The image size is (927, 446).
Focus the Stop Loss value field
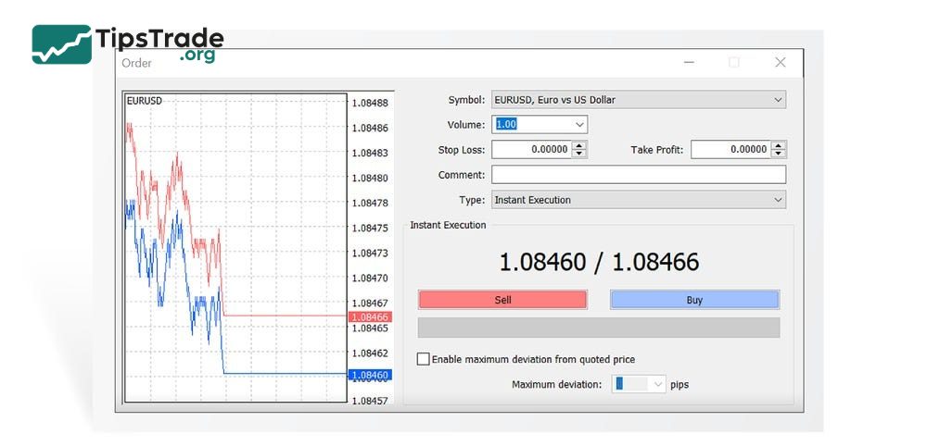pyautogui.click(x=530, y=150)
